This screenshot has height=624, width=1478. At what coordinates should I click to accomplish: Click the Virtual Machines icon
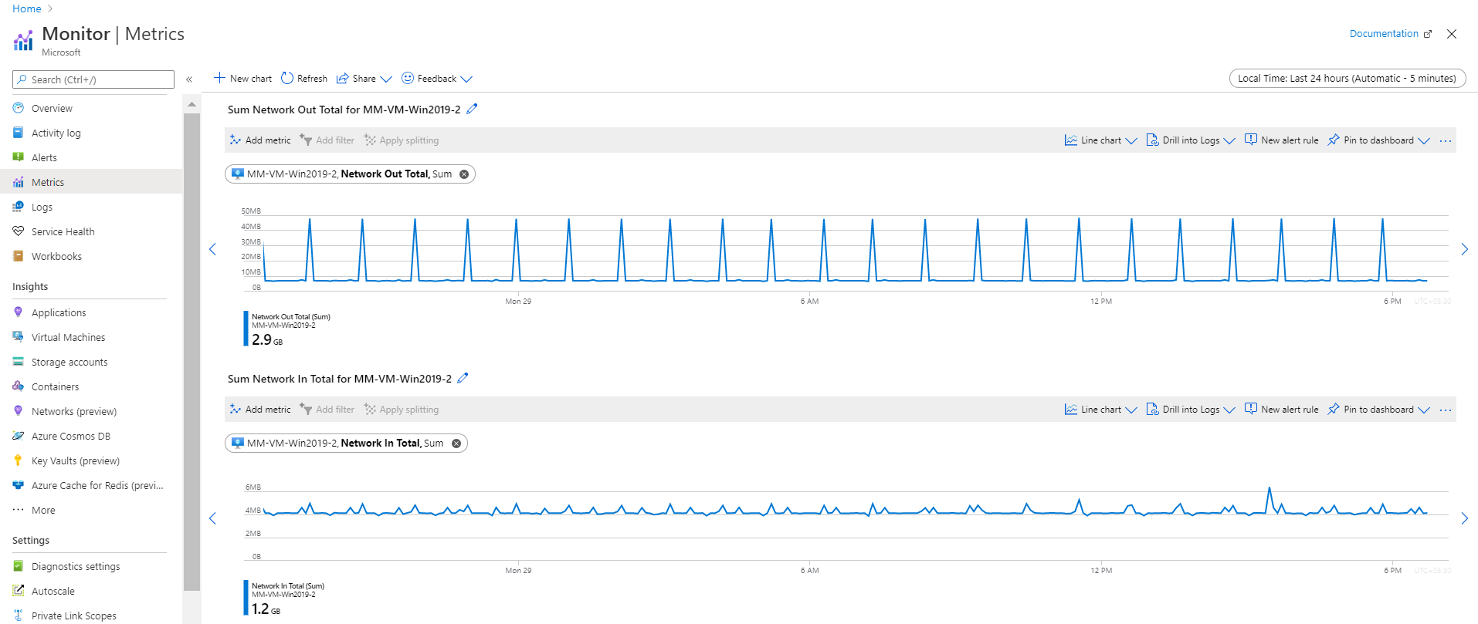(x=18, y=337)
